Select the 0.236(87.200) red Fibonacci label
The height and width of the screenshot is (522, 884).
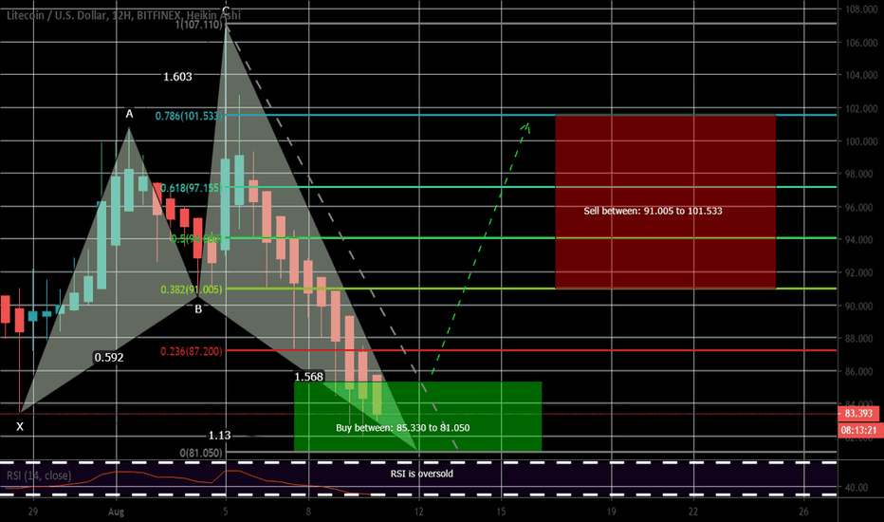191,351
